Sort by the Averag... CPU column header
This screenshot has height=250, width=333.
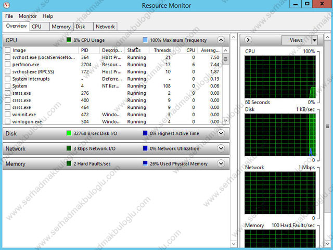(x=210, y=50)
